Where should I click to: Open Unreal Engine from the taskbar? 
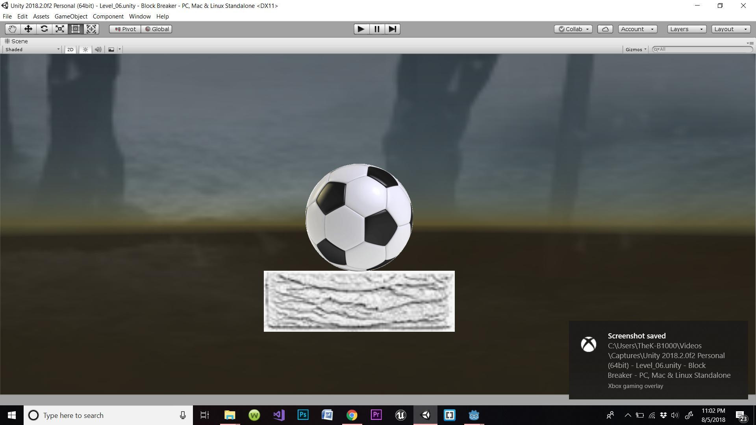click(400, 415)
